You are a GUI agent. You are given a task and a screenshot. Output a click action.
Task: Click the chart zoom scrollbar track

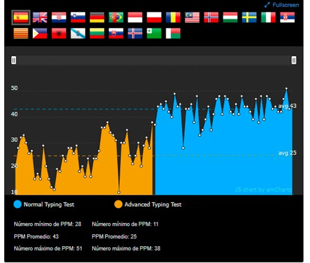click(154, 60)
